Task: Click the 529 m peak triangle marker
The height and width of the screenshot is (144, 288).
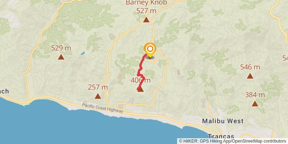Action: click(61, 57)
